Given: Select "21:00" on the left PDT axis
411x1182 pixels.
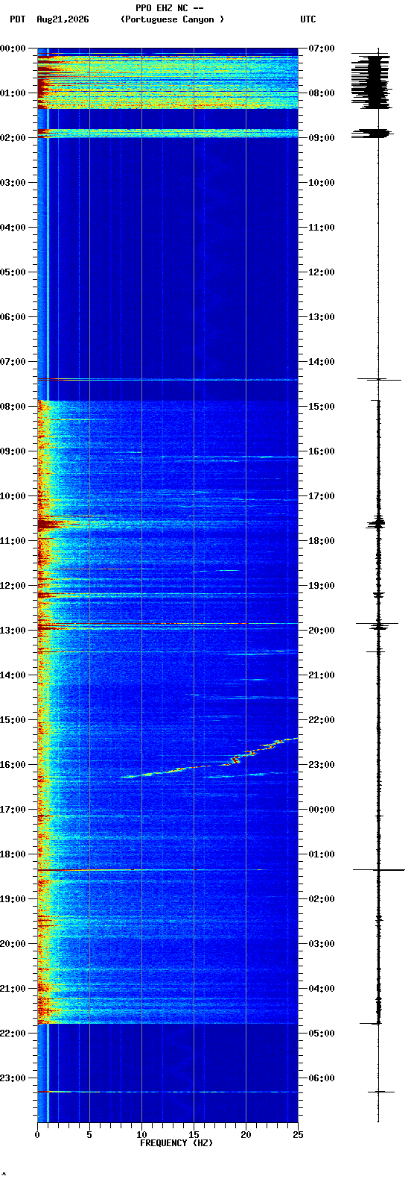Looking at the screenshot, I should pos(13,988).
